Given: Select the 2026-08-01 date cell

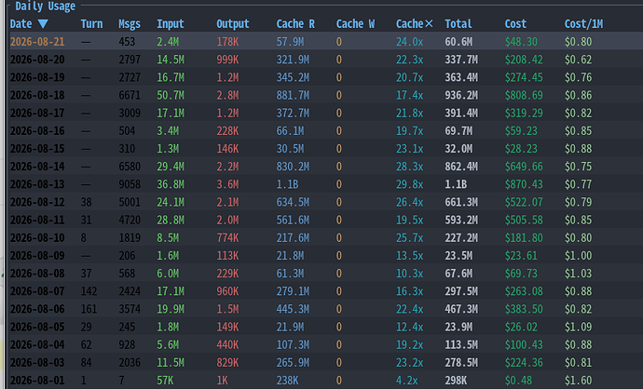Looking at the screenshot, I should coord(37,380).
